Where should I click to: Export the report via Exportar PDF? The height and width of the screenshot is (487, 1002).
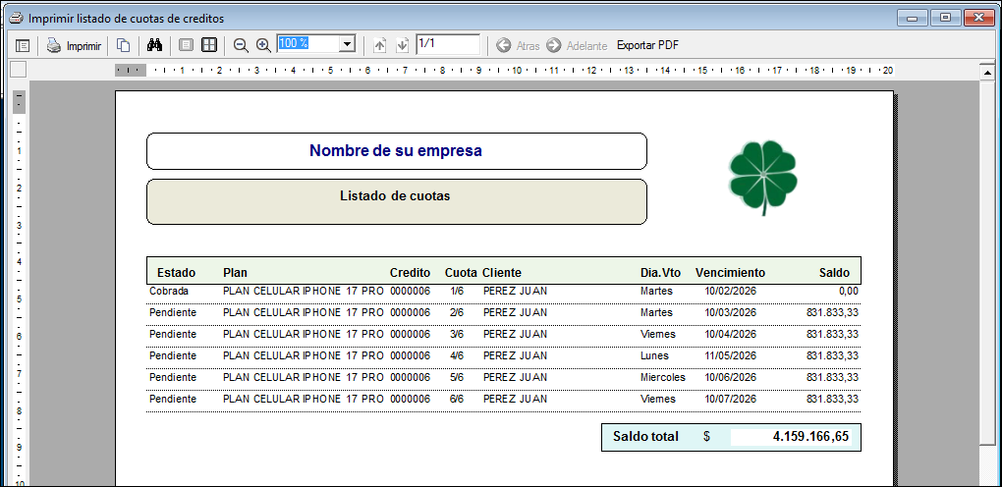click(647, 45)
